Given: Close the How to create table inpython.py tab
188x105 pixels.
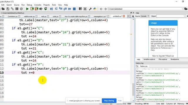Looking at the screenshot, I should [x=89, y=16].
